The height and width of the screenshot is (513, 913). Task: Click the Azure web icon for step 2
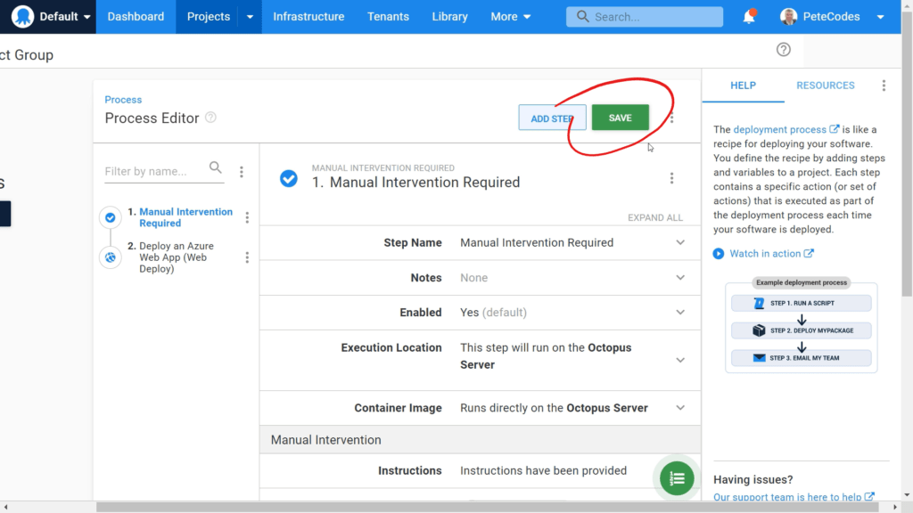110,257
